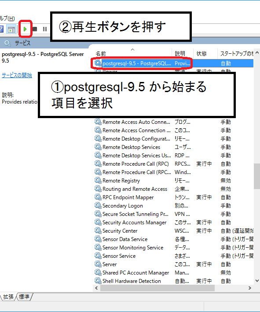Click the vertical scrollbar thumb
The width and height of the screenshot is (260, 312).
257,176
